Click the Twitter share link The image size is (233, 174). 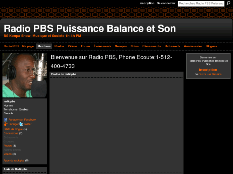27,124
